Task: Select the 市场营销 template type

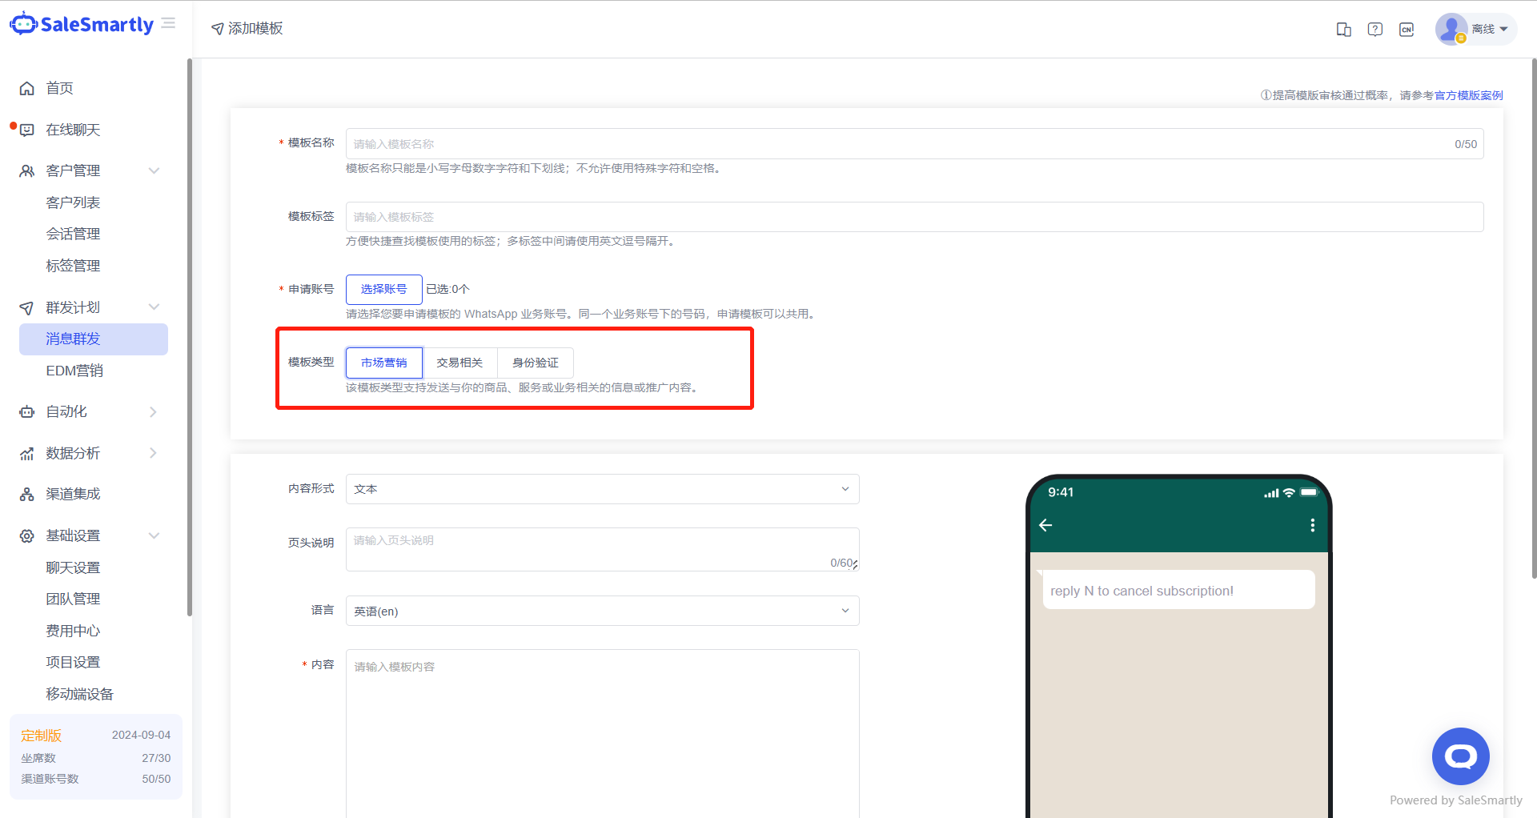Action: [x=384, y=363]
